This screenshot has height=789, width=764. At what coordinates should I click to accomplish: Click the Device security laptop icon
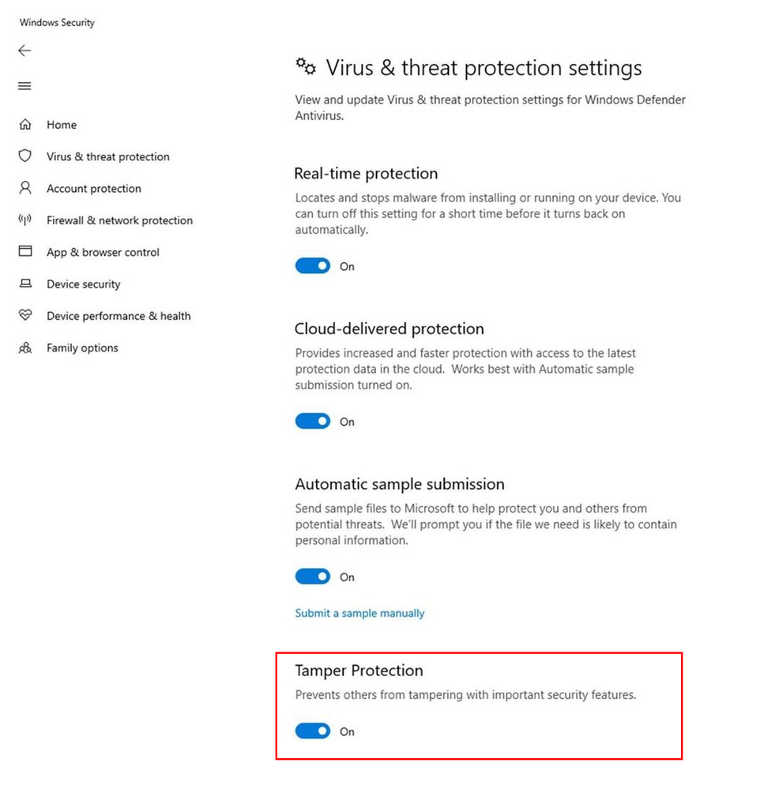25,284
